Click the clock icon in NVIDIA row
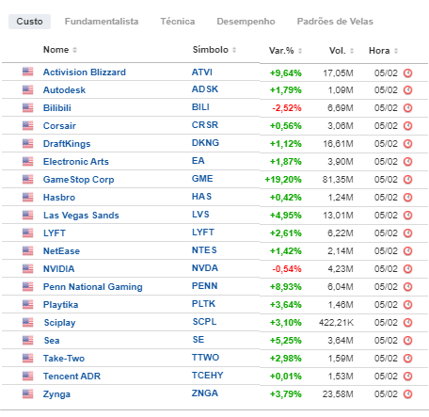This screenshot has width=429, height=417. [x=407, y=269]
